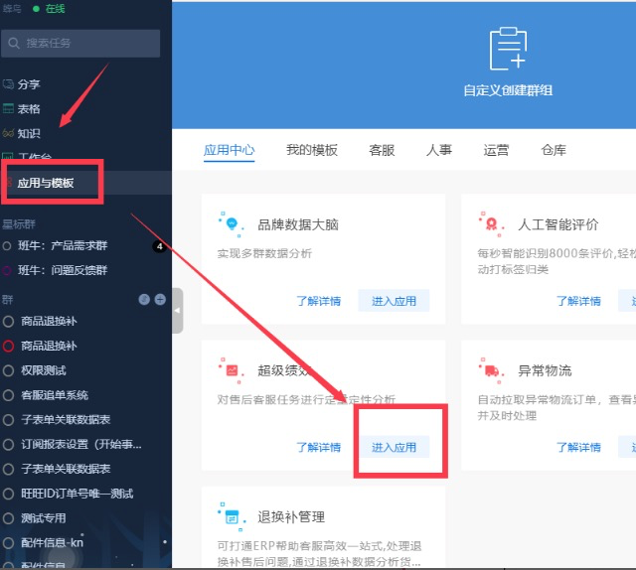The image size is (636, 570).
Task: Click 进入应用 for 品牌数据大脑
Action: tap(394, 301)
